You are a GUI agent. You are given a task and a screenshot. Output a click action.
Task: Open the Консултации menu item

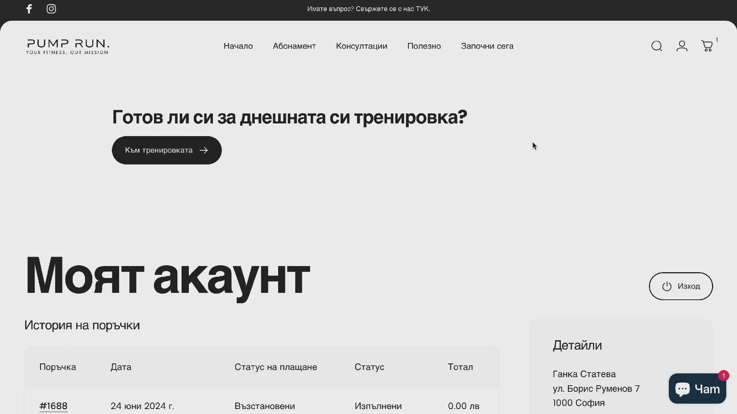click(x=362, y=46)
